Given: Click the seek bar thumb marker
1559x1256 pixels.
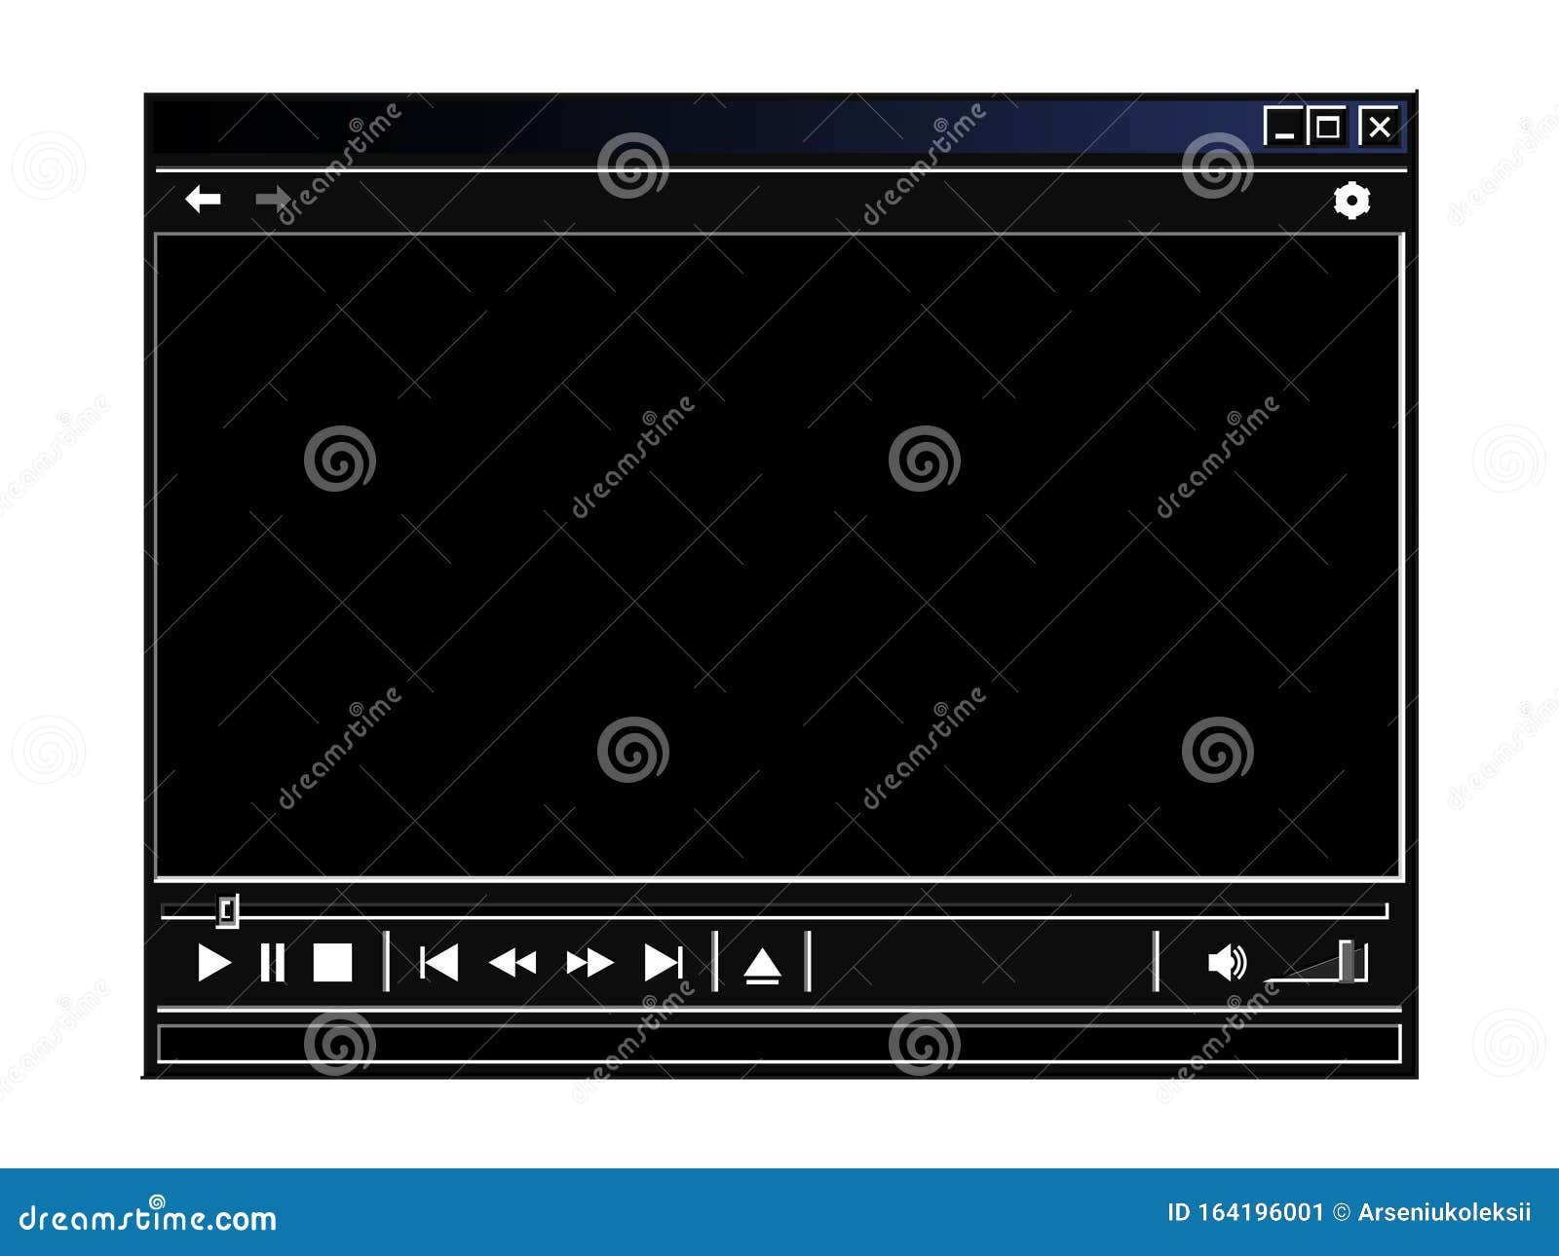Looking at the screenshot, I should click(x=226, y=911).
